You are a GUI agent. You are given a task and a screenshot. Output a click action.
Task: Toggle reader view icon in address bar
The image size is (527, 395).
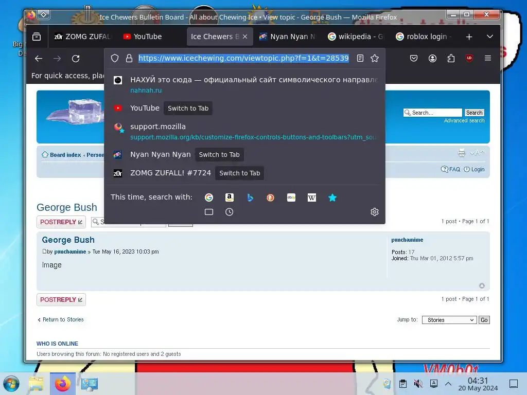[x=360, y=58]
